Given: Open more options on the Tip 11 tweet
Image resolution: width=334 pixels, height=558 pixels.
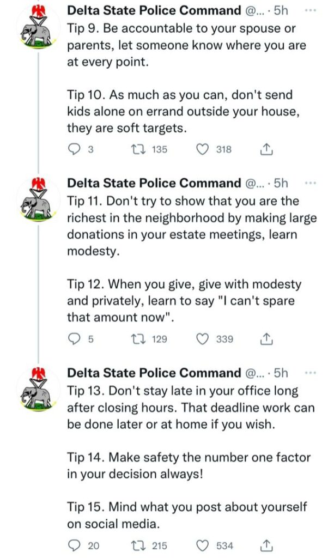Looking at the screenshot, I should click(311, 183).
